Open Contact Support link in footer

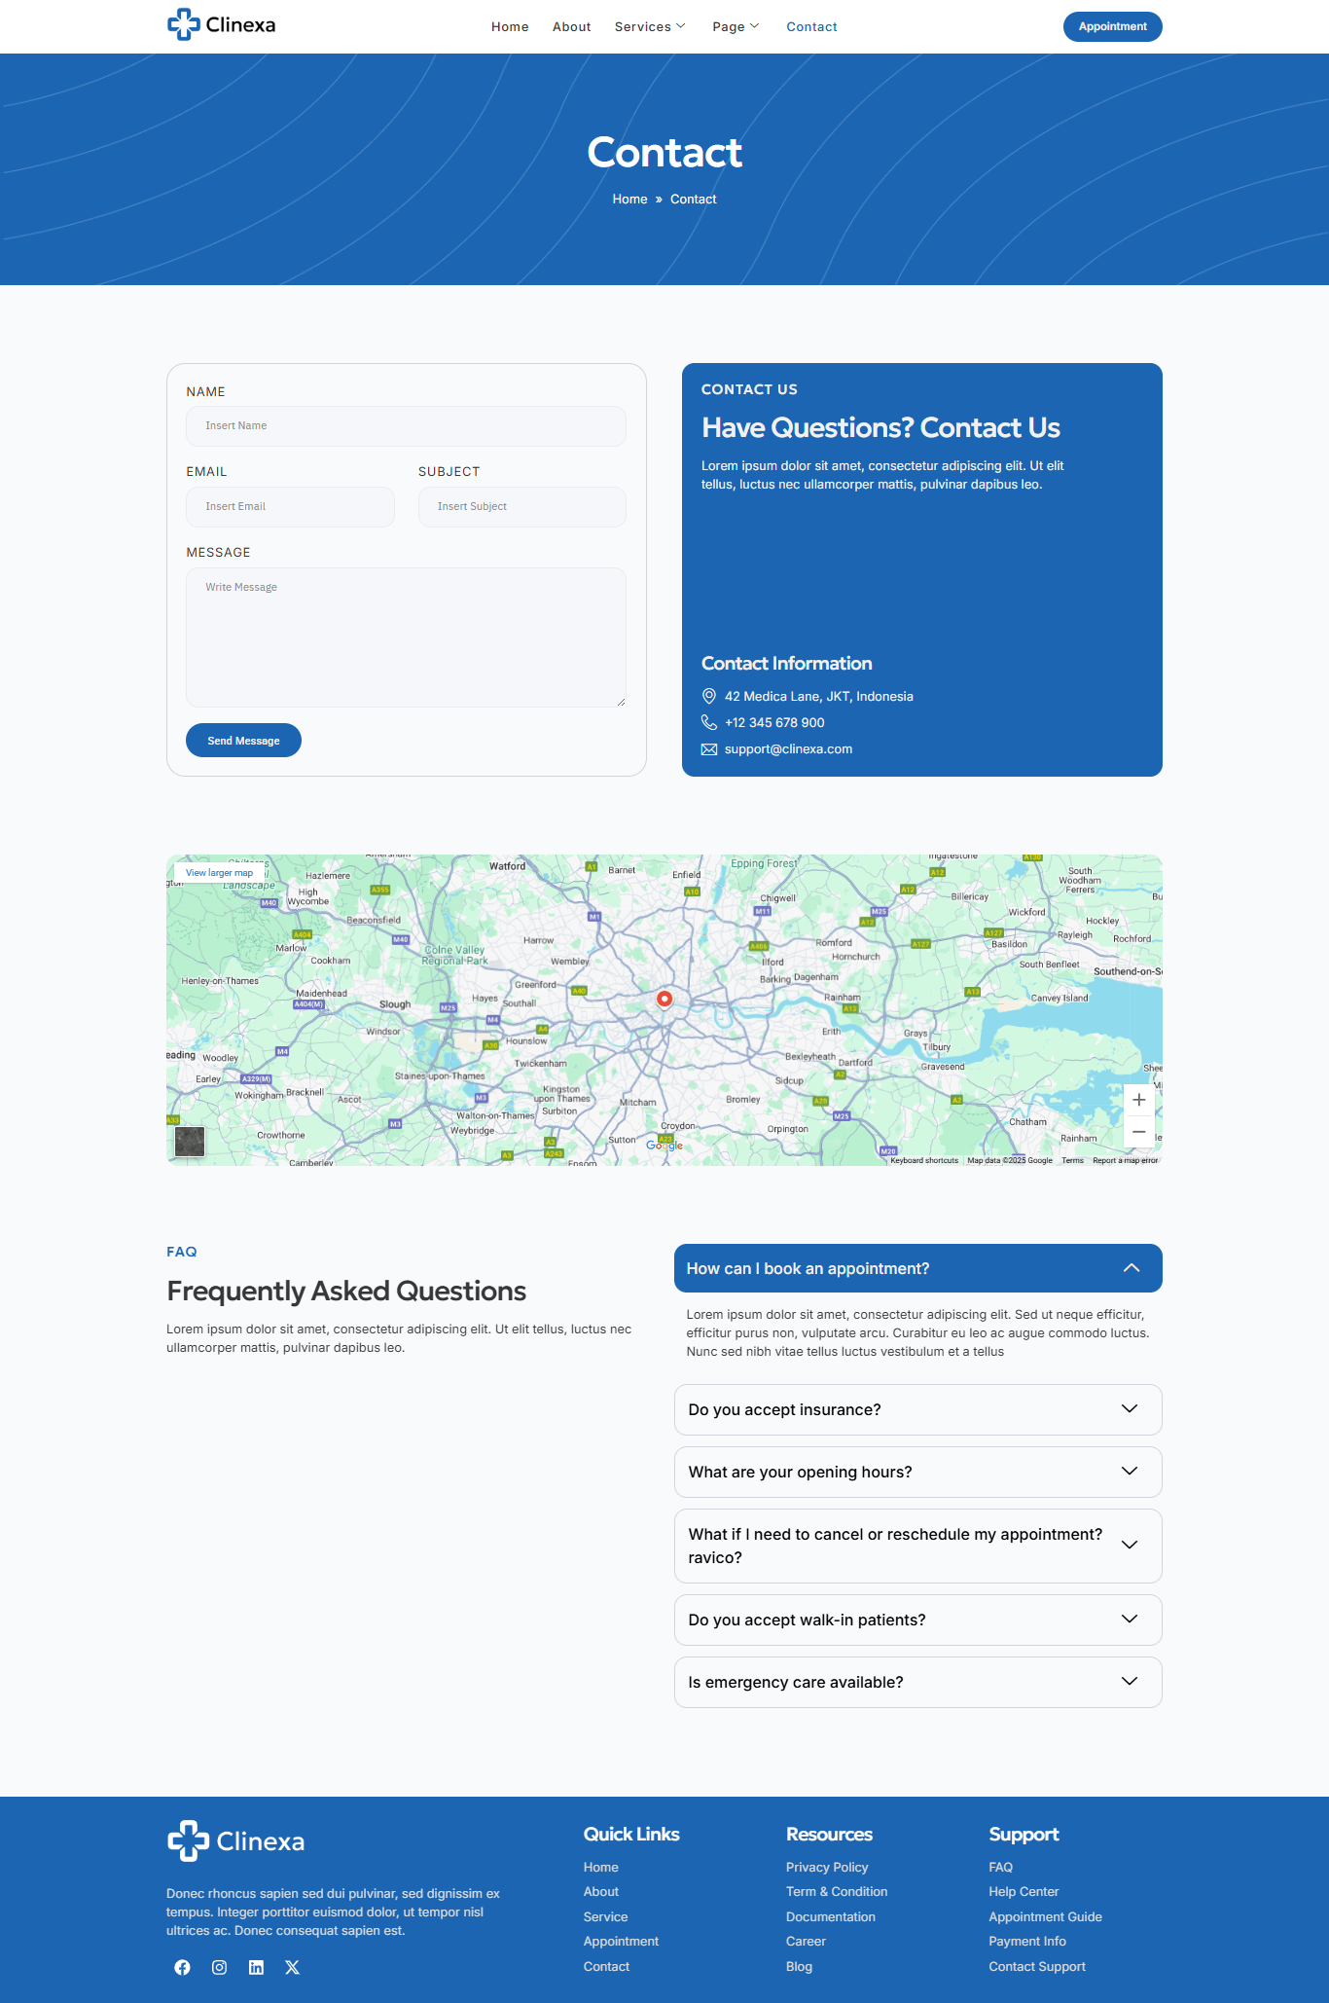[1037, 1966]
